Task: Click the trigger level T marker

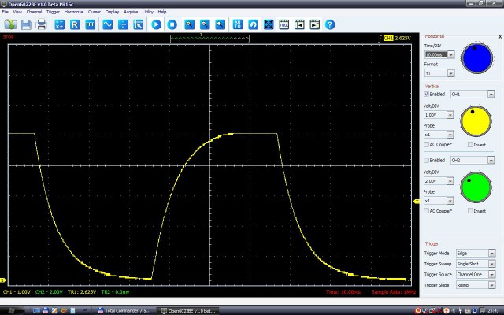Action: [x=417, y=202]
